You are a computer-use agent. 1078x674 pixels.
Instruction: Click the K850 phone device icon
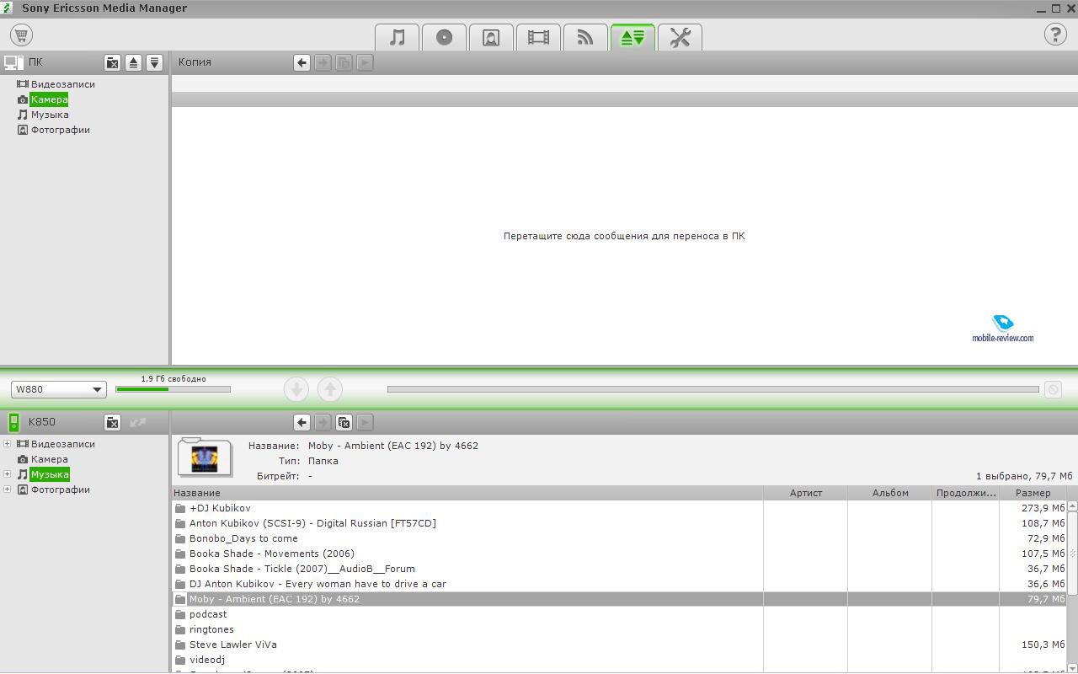(x=13, y=422)
